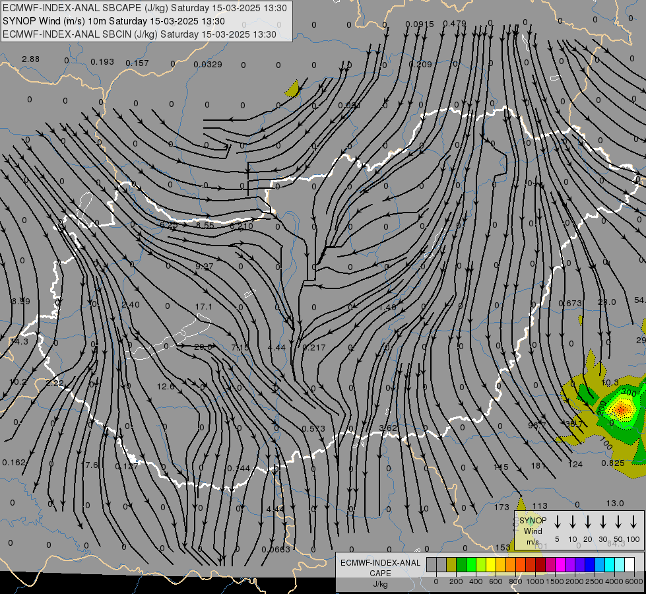Click the 181 value on the map

tap(538, 466)
